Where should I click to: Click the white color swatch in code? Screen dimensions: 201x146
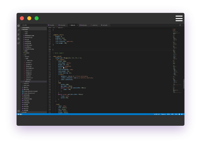click(63, 67)
